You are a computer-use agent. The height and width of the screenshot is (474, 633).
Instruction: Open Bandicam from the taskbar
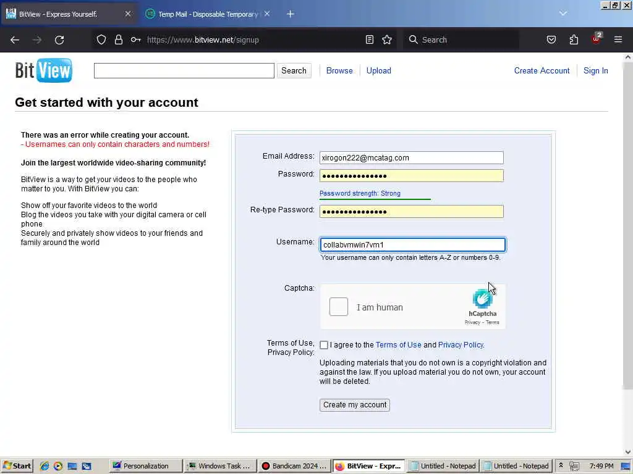click(x=294, y=466)
